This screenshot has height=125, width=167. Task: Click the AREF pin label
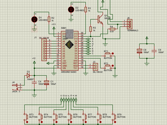(65, 39)
